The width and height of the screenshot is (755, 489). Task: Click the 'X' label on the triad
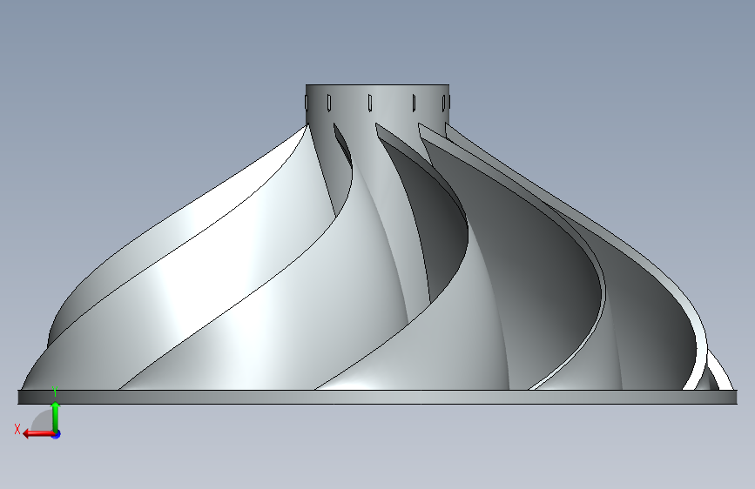click(x=17, y=429)
